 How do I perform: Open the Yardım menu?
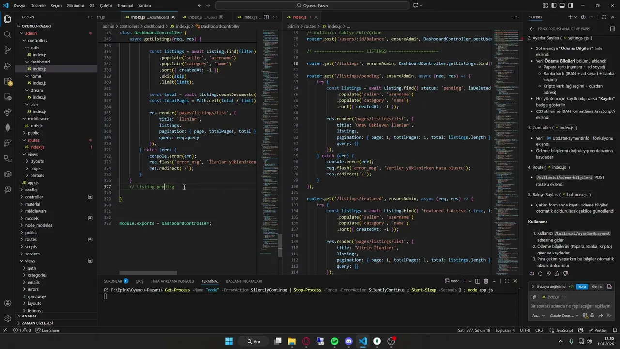point(144,5)
